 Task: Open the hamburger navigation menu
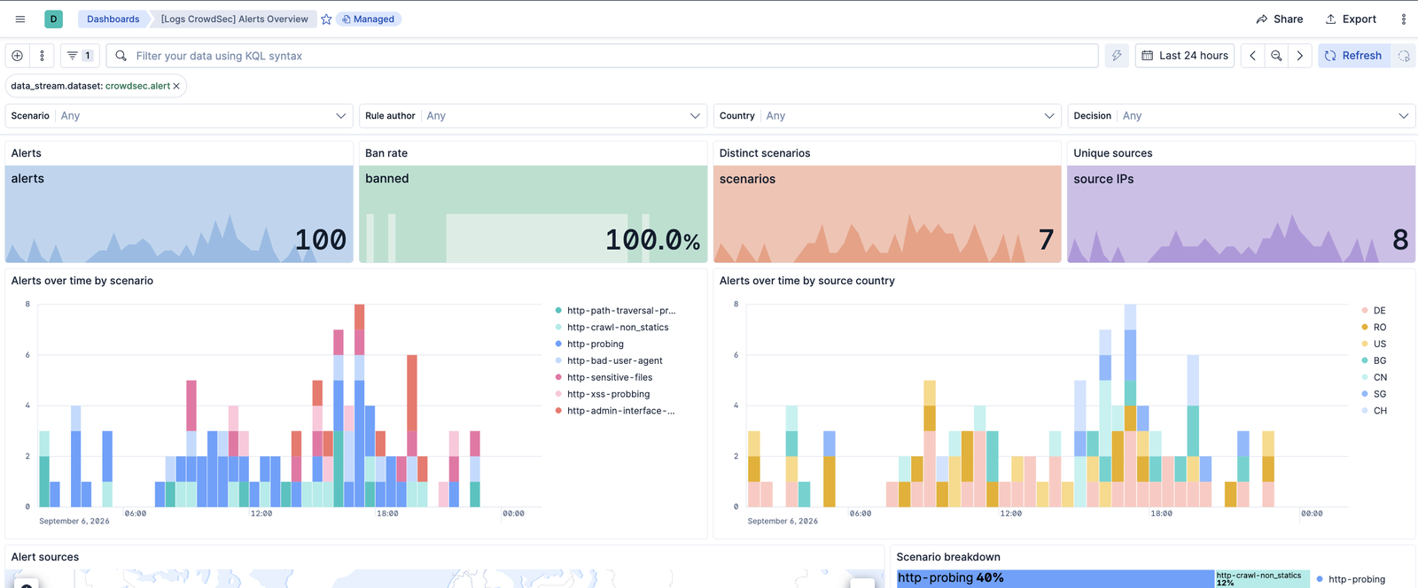coord(20,19)
